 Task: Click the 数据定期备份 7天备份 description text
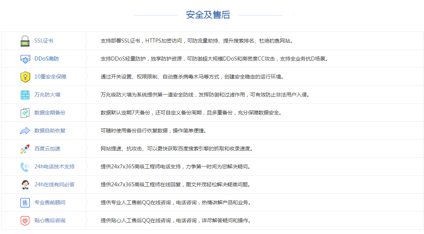tap(191, 113)
